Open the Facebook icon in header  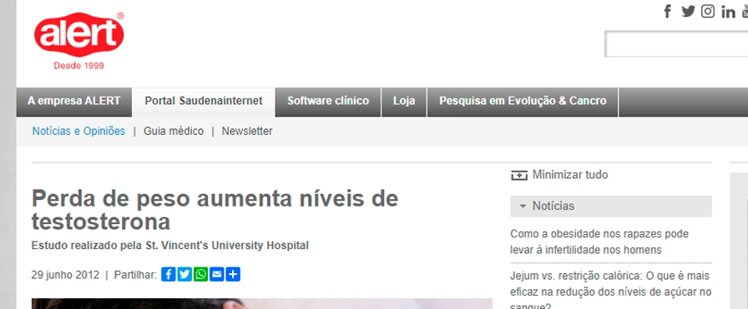[x=668, y=12]
